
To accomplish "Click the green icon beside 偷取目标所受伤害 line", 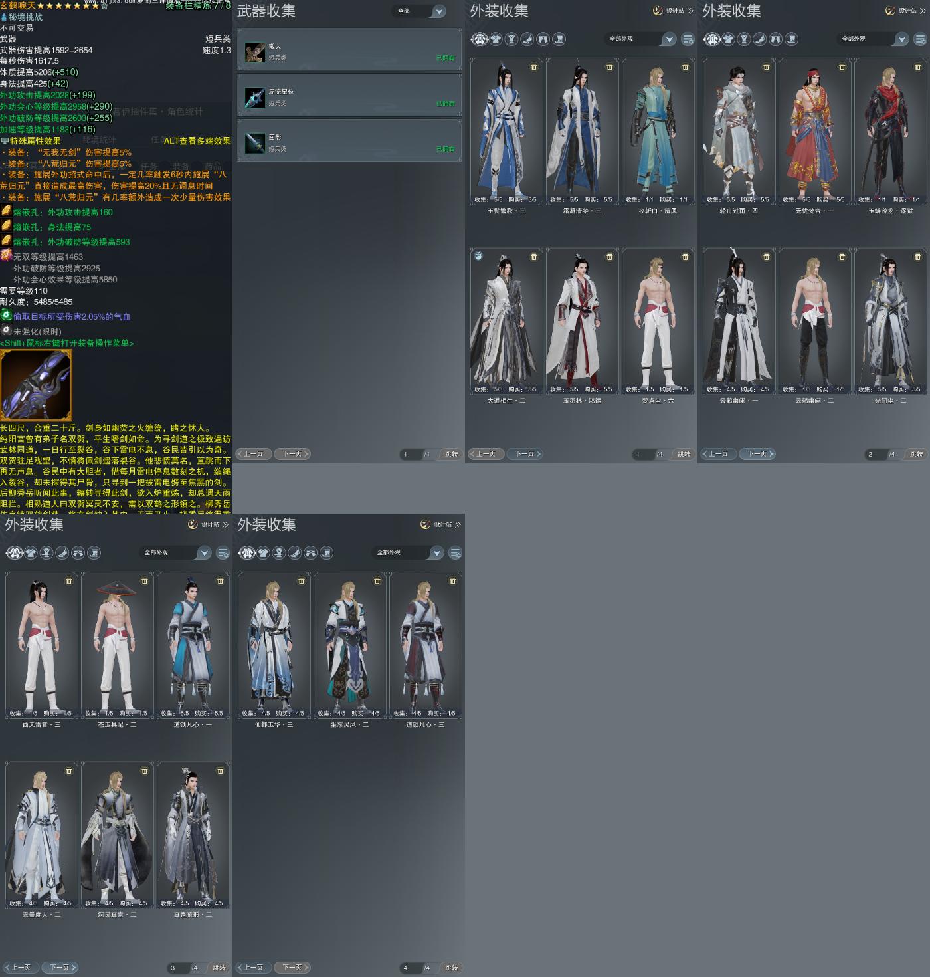I will coord(6,316).
